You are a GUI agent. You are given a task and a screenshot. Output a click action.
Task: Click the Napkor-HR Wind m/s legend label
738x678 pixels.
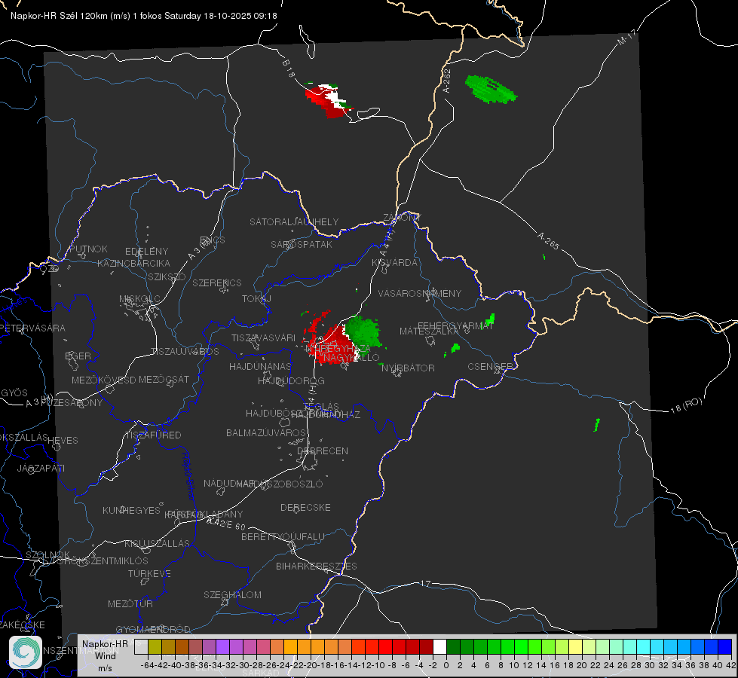coord(105,655)
